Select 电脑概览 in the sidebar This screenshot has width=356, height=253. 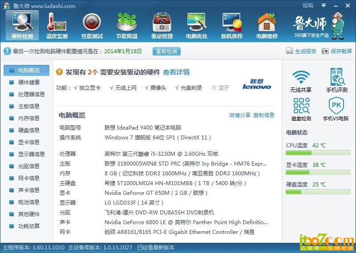pyautogui.click(x=26, y=70)
